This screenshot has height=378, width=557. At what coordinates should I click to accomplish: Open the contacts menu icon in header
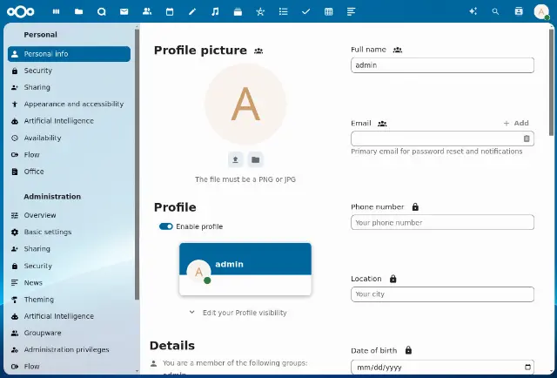coord(519,11)
